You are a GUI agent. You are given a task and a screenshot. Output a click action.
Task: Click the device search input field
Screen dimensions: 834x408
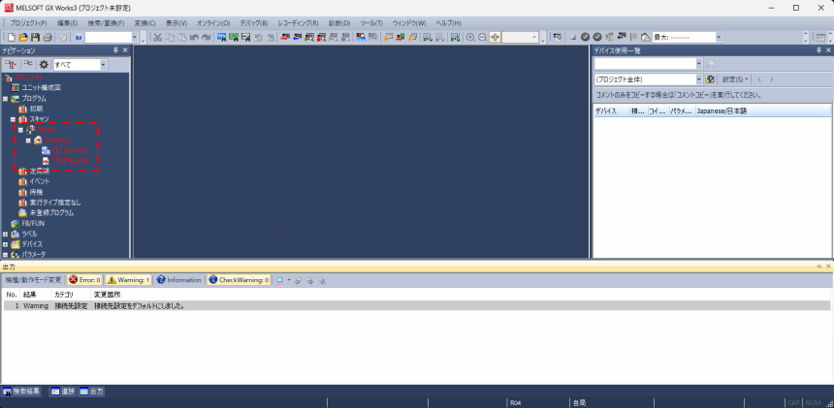point(645,63)
